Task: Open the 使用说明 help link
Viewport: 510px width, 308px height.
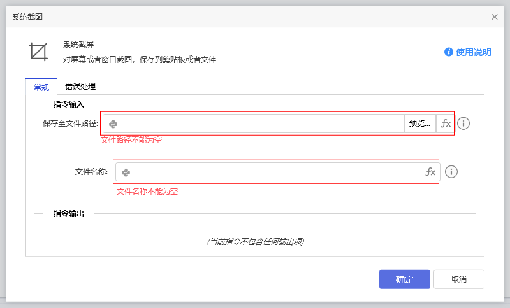Action: [x=474, y=52]
